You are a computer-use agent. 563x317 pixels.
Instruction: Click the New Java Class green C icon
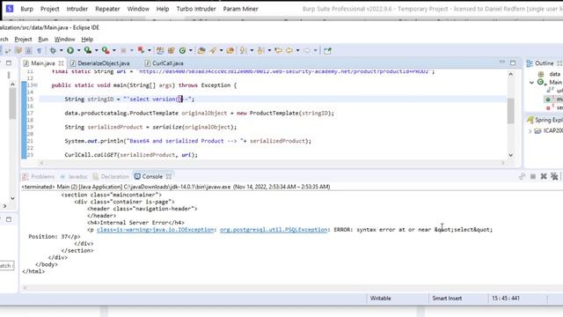pos(182,51)
